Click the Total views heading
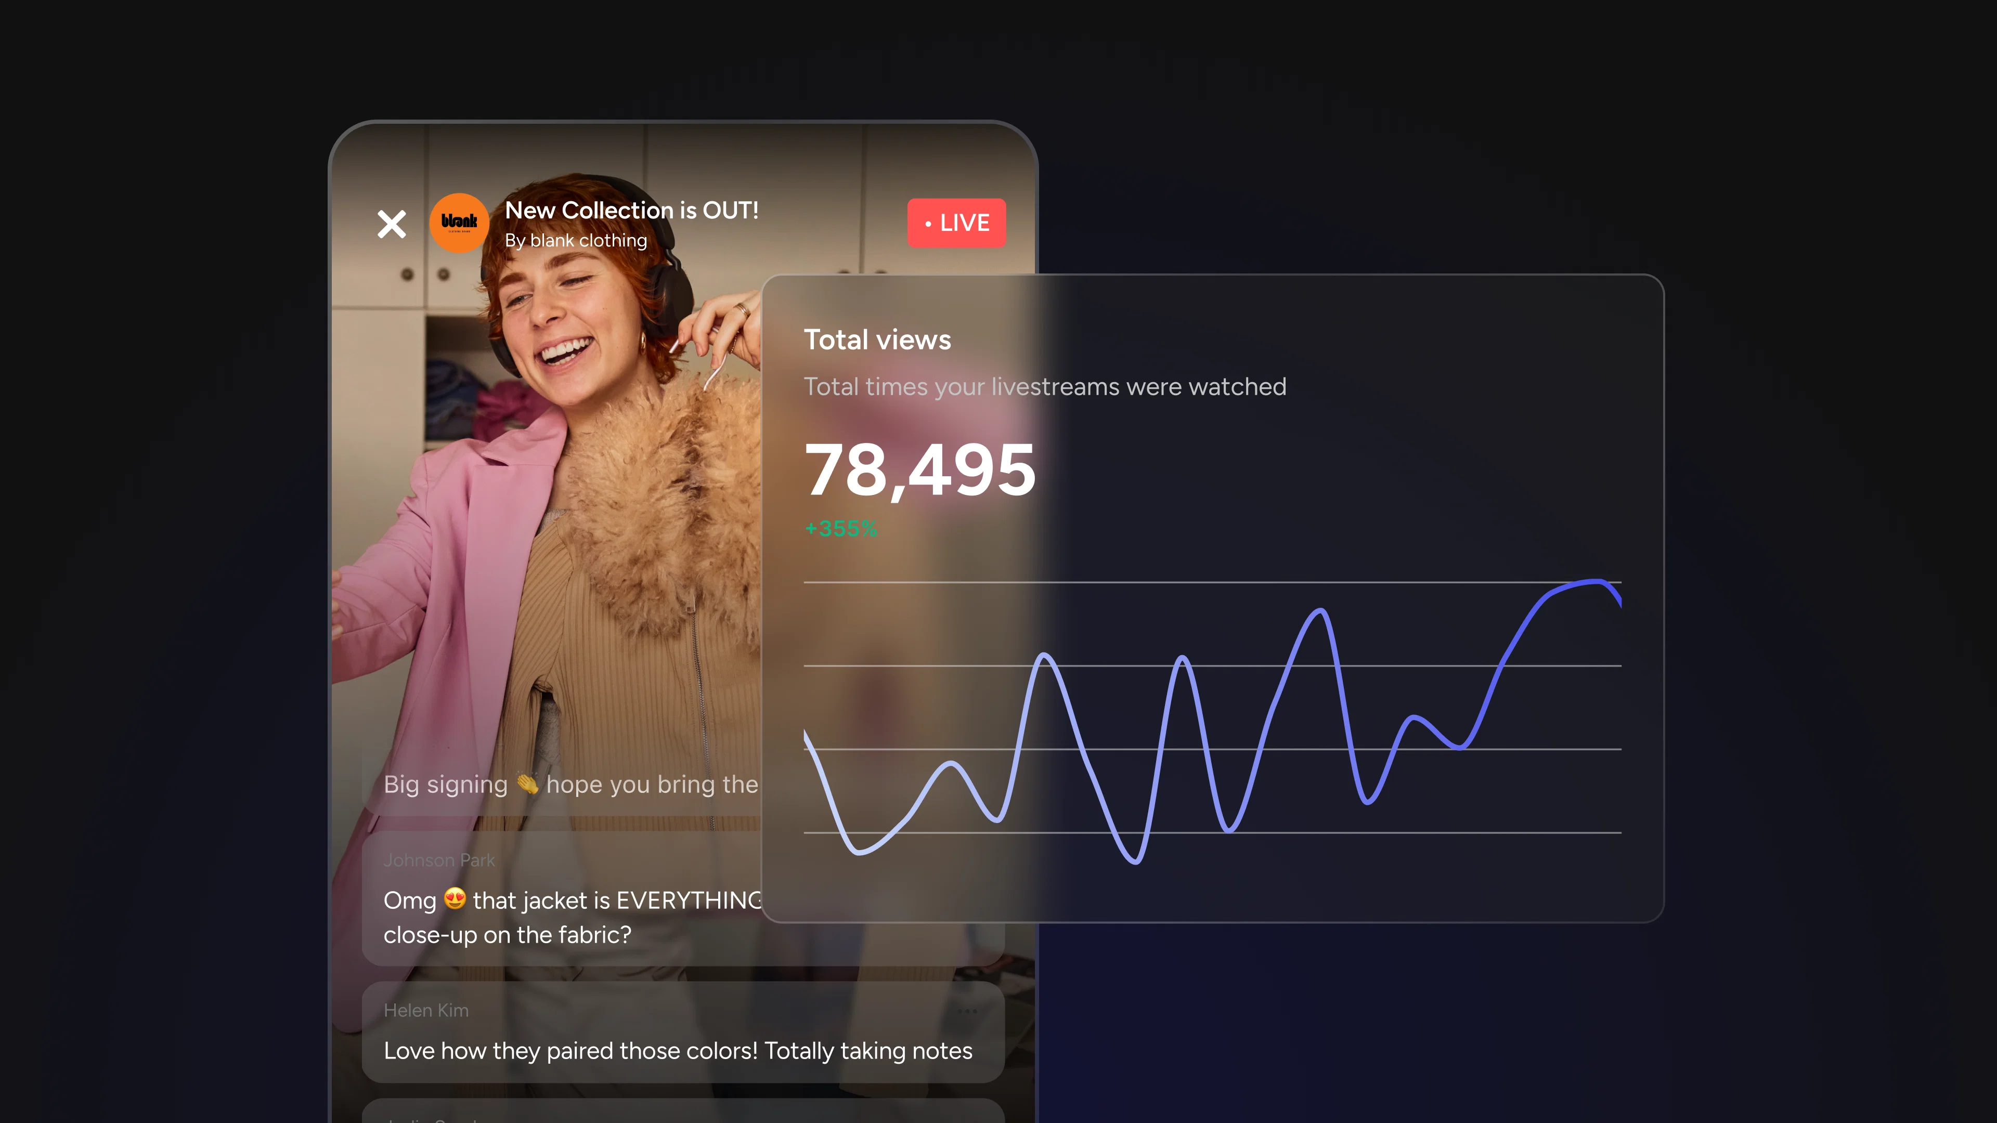 point(877,339)
